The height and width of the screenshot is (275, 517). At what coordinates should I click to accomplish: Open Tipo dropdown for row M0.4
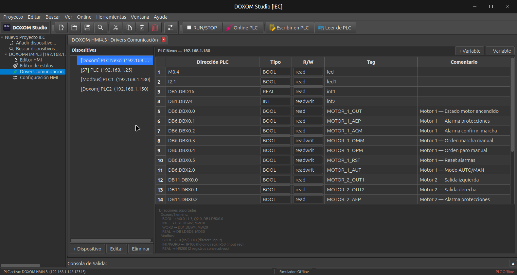(275, 72)
